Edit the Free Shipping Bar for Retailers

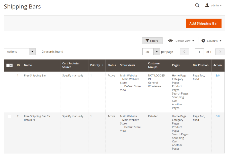[x=218, y=116]
